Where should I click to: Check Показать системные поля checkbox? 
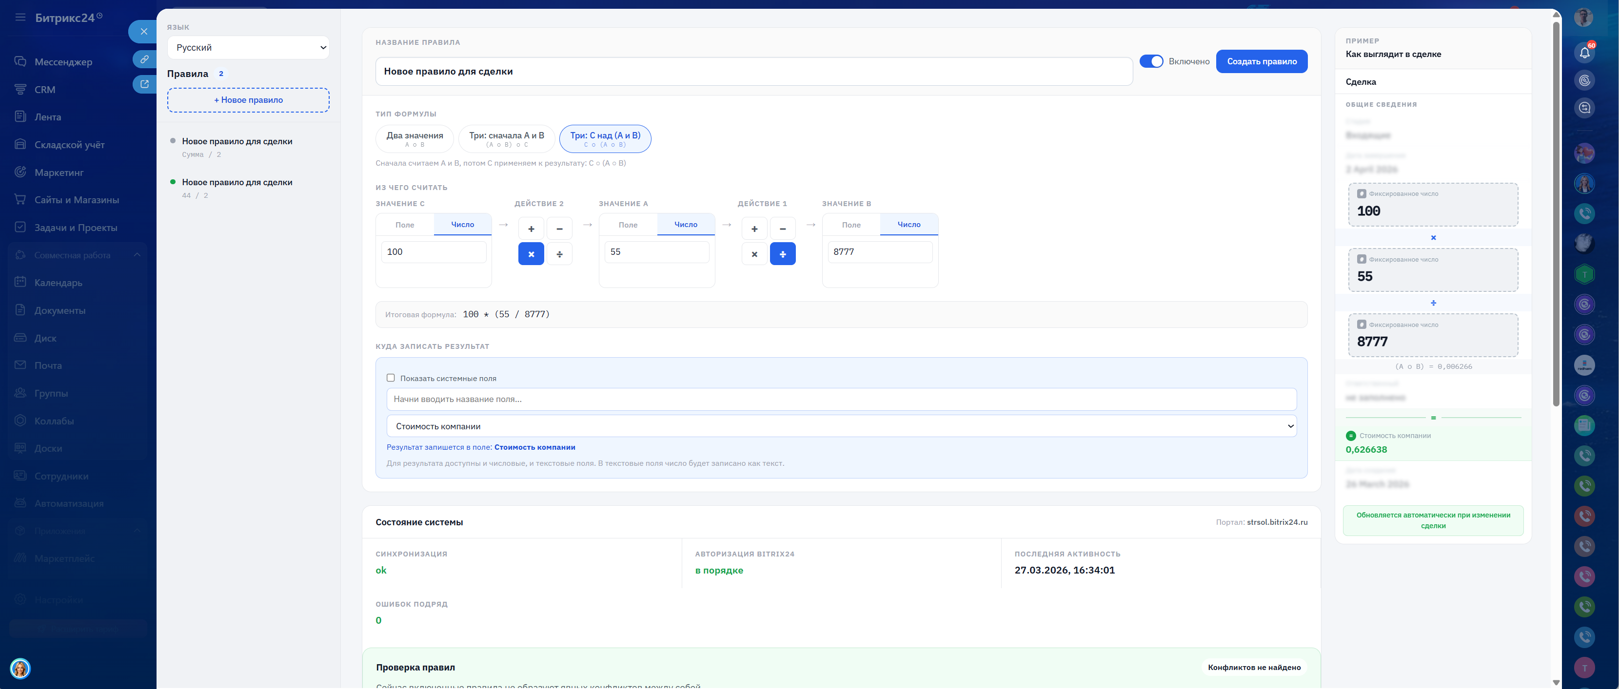pos(390,378)
